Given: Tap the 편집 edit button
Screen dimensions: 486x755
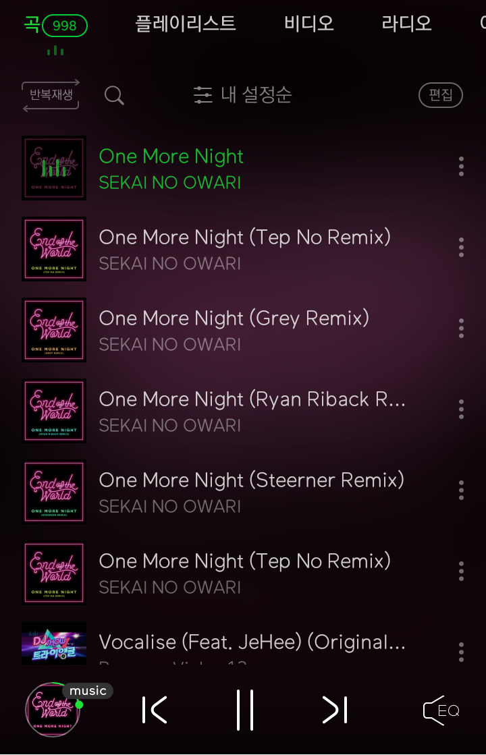Looking at the screenshot, I should pyautogui.click(x=441, y=95).
